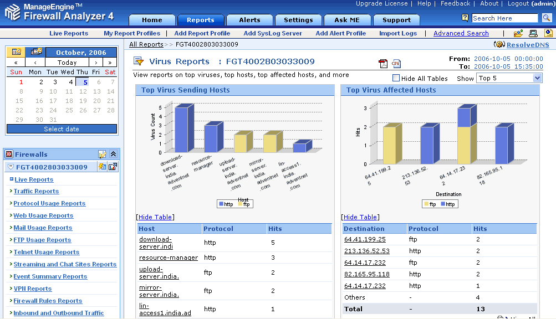The height and width of the screenshot is (319, 556).
Task: Collapse the FGT4002803033009 firewall tree
Action: (11, 167)
